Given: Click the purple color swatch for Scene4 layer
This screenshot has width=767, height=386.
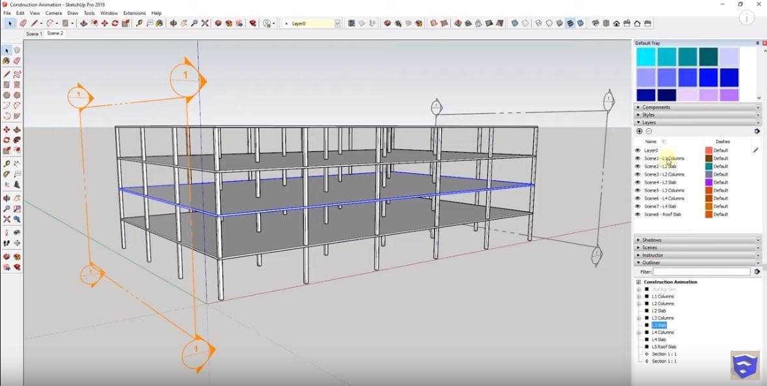Looking at the screenshot, I should (709, 182).
